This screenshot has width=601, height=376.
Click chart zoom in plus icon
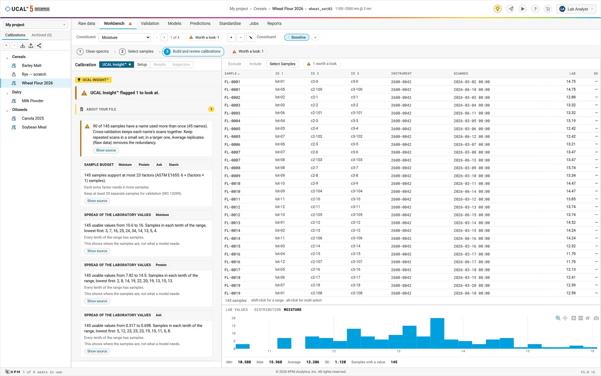[x=574, y=318]
